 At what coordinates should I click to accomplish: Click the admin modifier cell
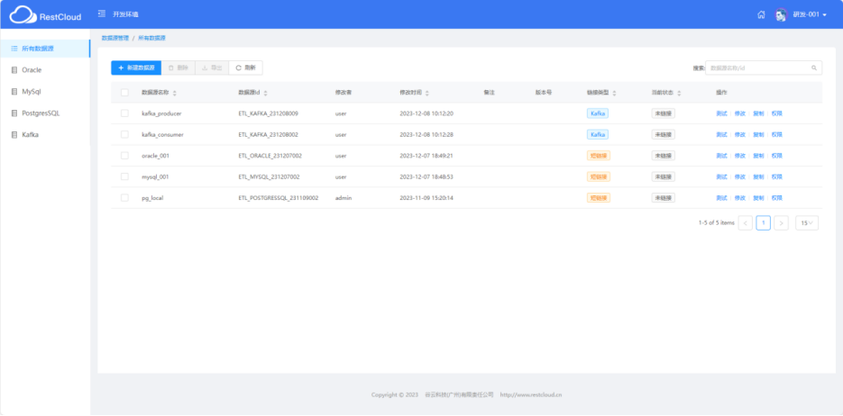[x=343, y=197]
